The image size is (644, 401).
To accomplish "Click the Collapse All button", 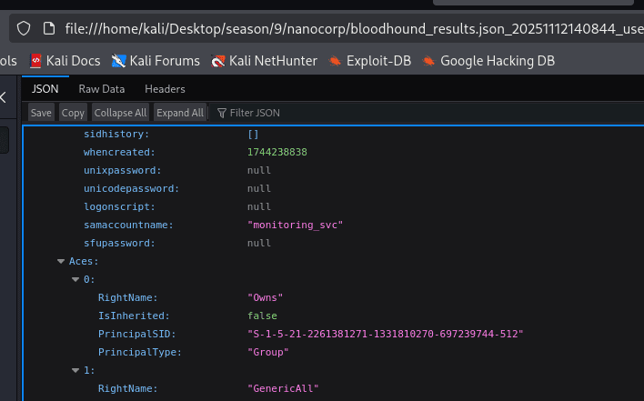I will click(x=121, y=113).
